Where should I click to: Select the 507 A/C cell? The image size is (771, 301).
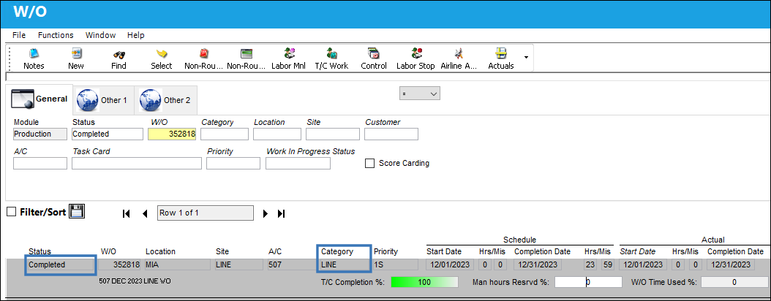(290, 264)
